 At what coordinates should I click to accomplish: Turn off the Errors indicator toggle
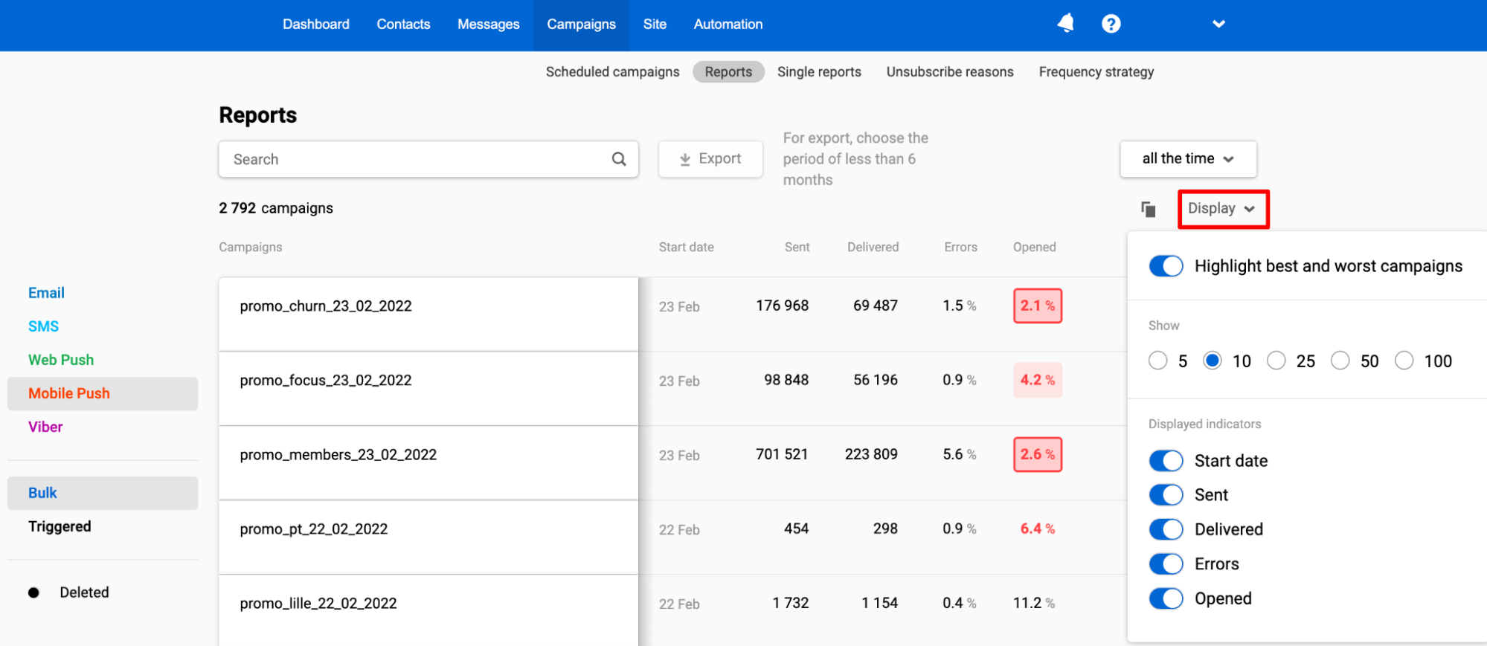[1166, 564]
